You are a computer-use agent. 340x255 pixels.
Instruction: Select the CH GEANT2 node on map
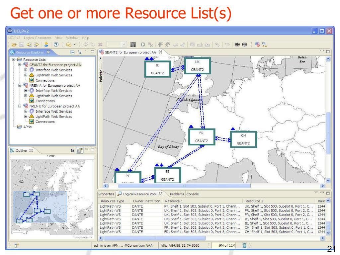click(243, 139)
